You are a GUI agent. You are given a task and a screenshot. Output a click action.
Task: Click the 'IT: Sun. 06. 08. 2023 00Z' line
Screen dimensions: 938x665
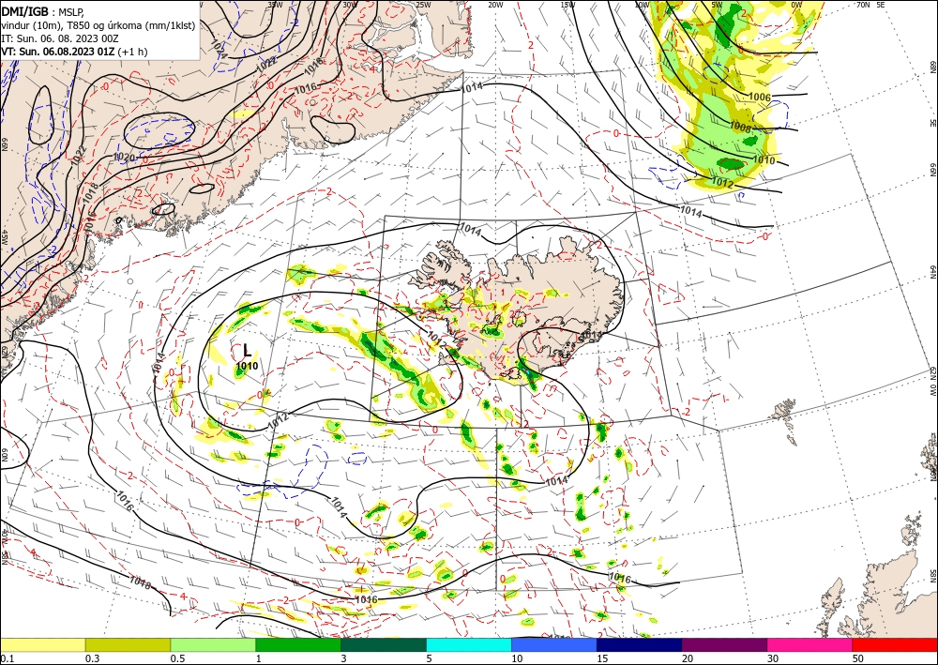tap(60, 38)
